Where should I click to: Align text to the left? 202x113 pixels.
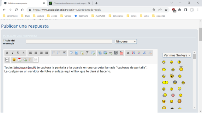coord(30,53)
